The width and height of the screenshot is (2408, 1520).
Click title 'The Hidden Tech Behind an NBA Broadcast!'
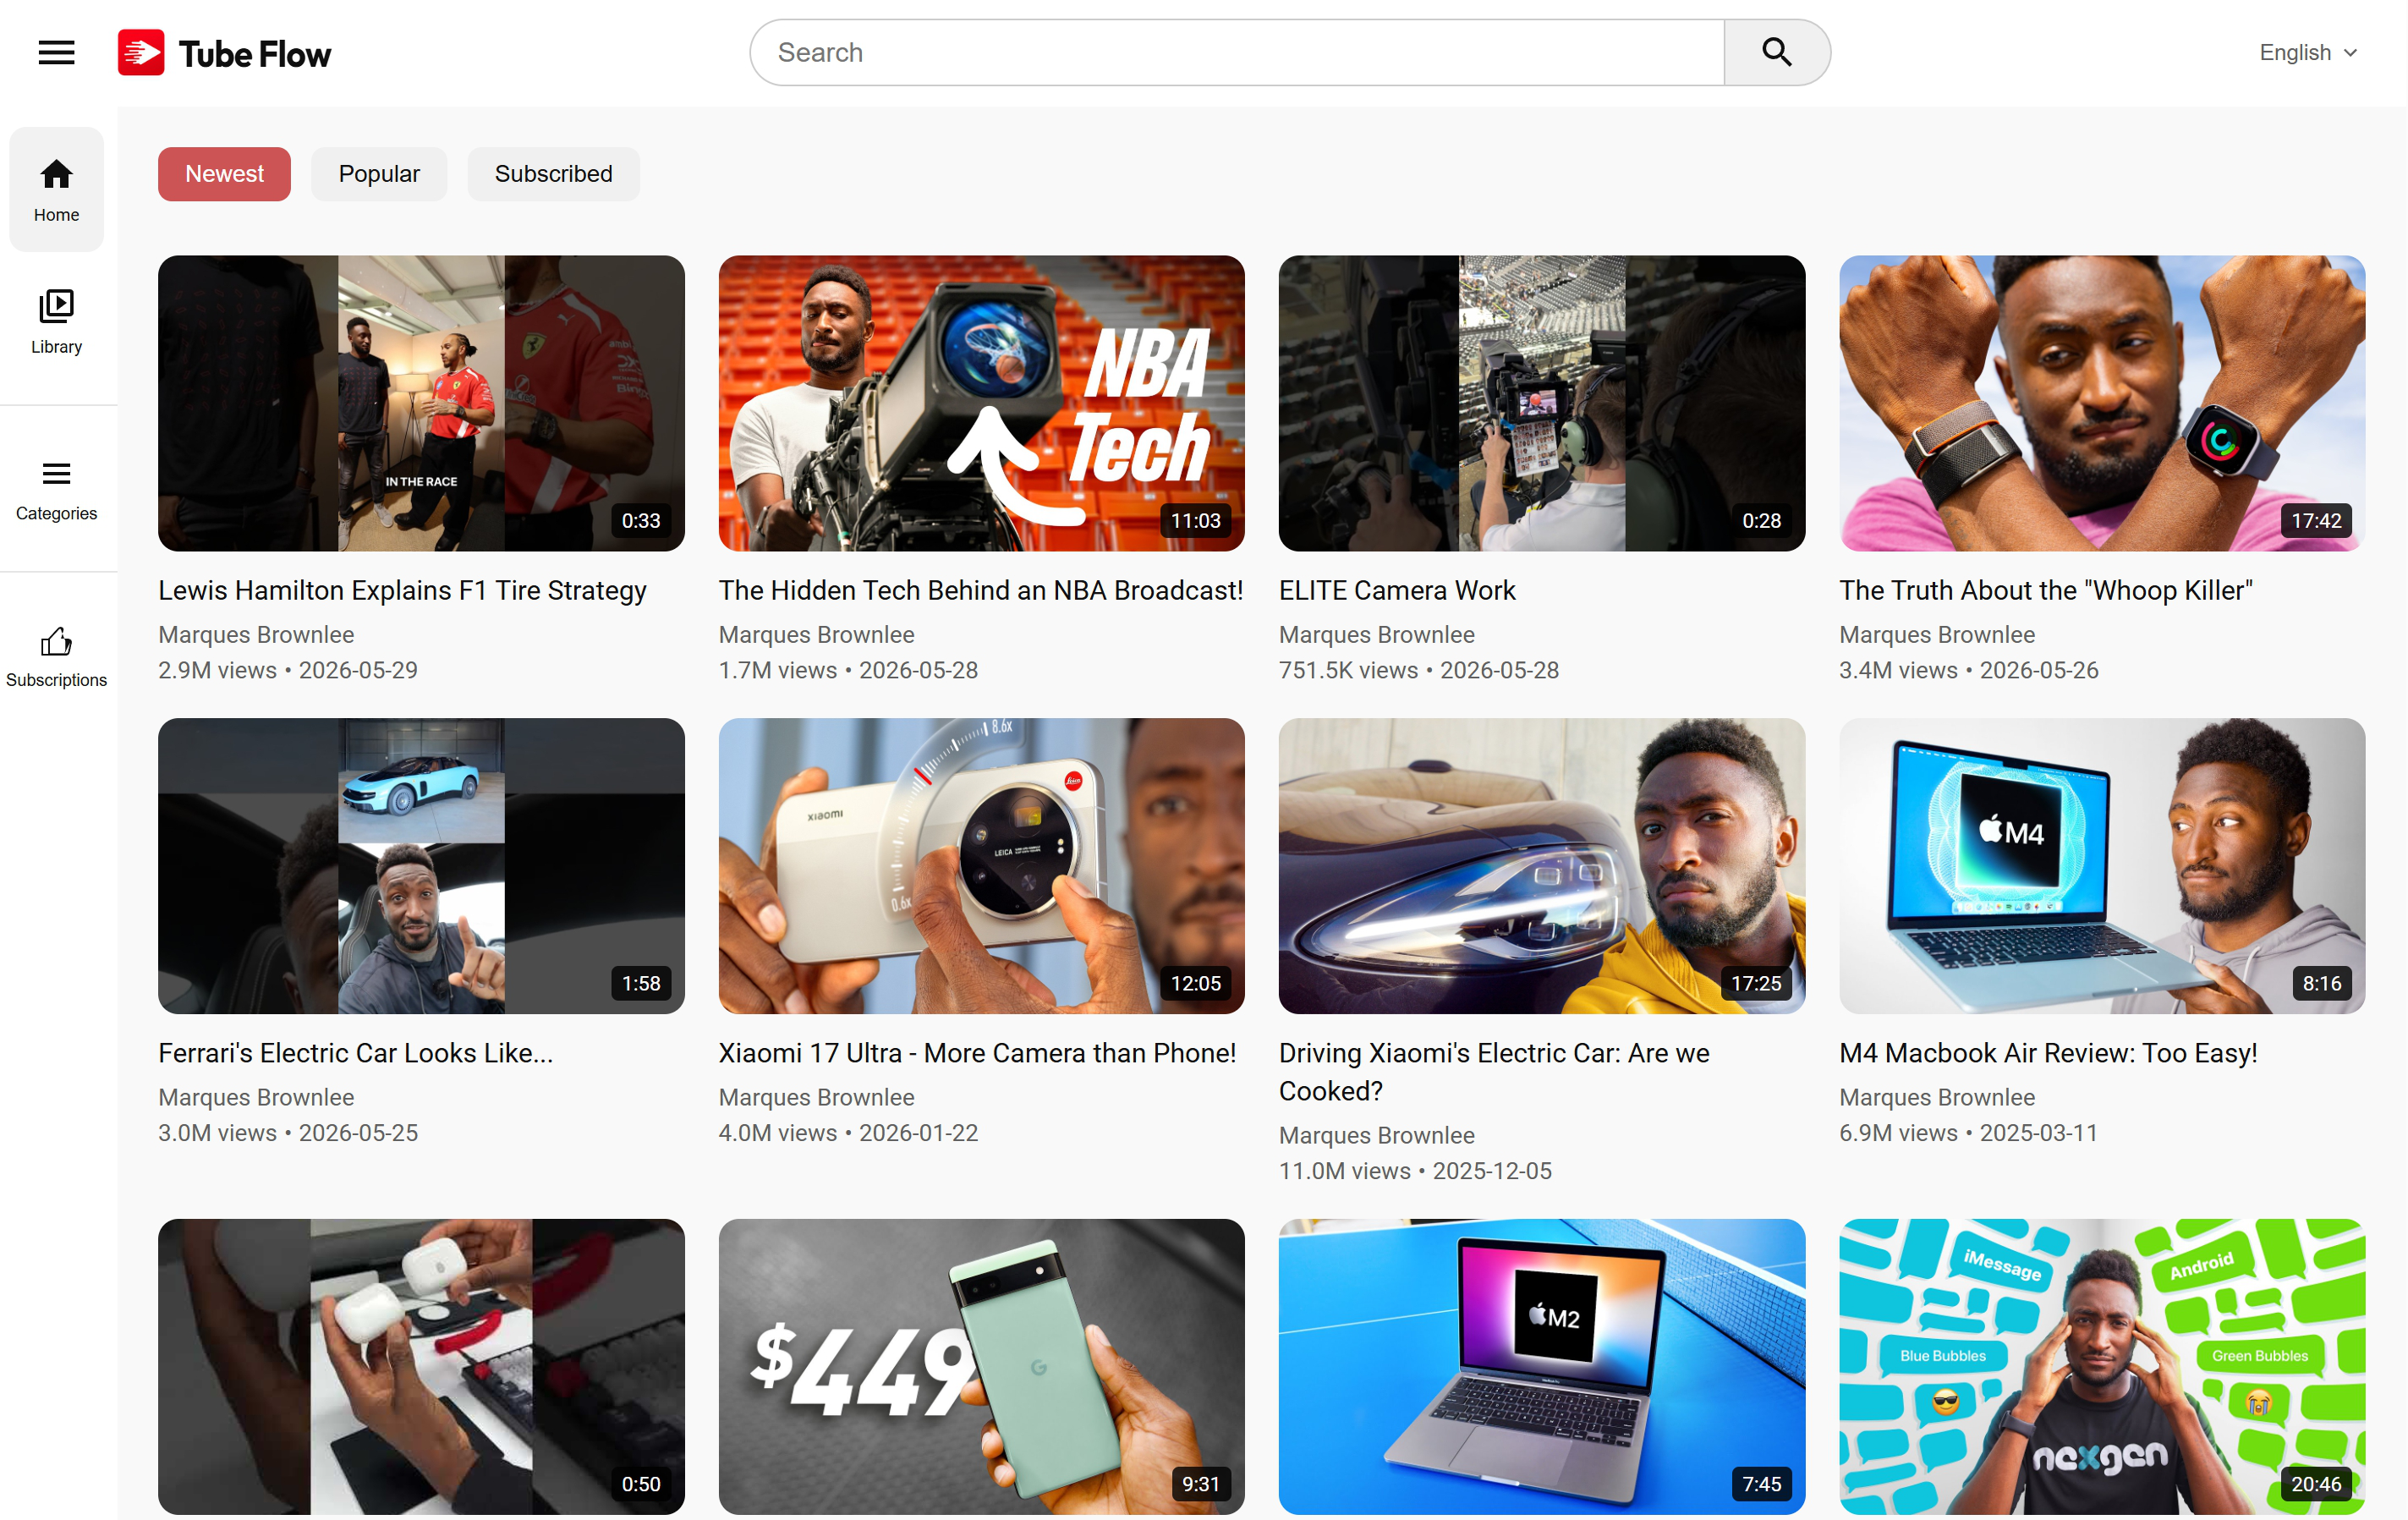click(981, 590)
